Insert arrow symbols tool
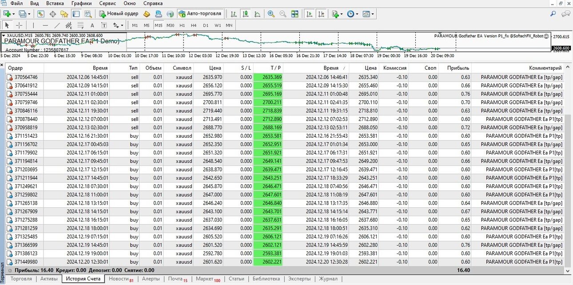This screenshot has width=573, height=285. 116,25
